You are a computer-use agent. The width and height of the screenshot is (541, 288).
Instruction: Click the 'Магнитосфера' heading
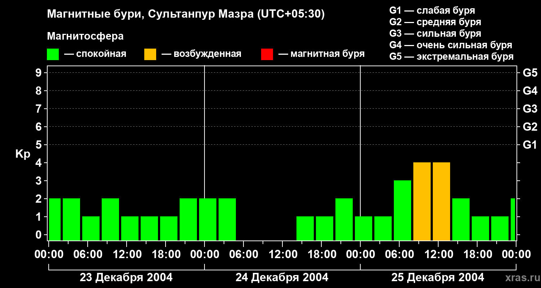click(x=85, y=36)
